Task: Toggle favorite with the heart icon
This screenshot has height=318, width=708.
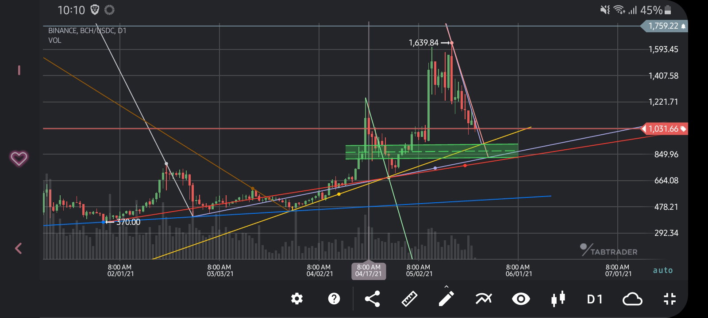Action: [x=19, y=158]
